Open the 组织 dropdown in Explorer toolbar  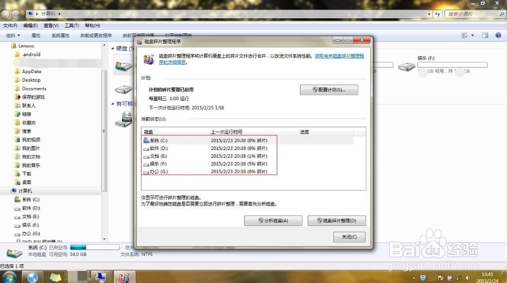13,35
